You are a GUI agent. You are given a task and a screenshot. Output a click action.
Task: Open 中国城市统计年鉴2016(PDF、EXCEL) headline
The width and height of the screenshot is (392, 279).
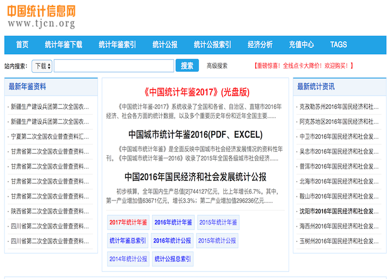[195, 135]
